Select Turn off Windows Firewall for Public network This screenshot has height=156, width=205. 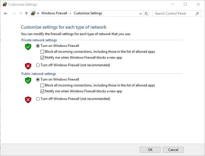point(38,99)
